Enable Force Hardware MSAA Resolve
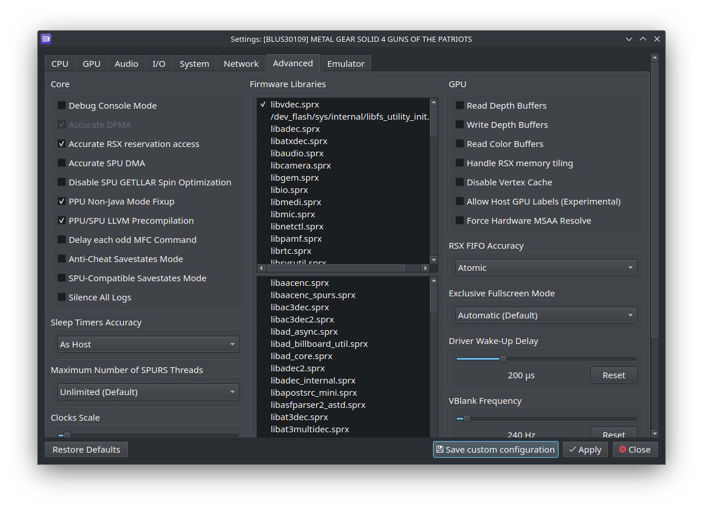Image resolution: width=703 pixels, height=509 pixels. click(459, 220)
